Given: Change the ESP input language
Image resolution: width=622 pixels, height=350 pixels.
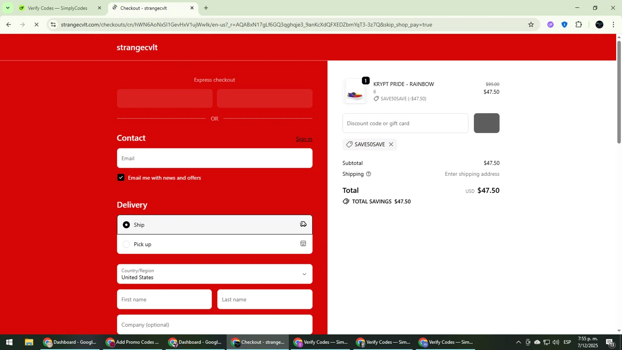Looking at the screenshot, I should tap(567, 343).
